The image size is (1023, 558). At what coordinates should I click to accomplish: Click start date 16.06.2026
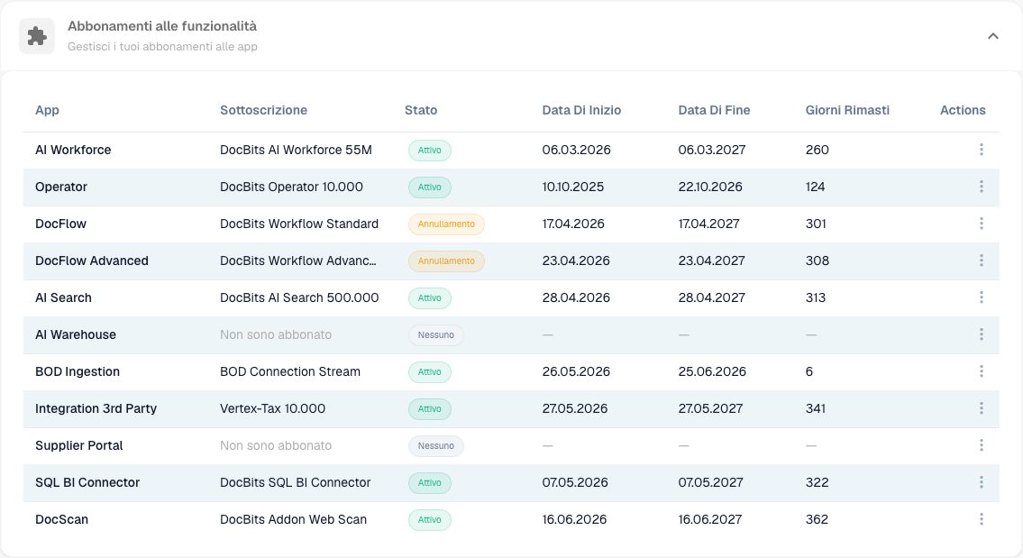pos(574,519)
